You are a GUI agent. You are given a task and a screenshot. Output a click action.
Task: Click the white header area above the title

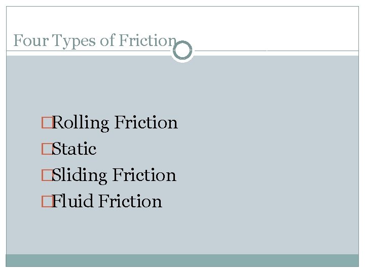tap(182, 19)
